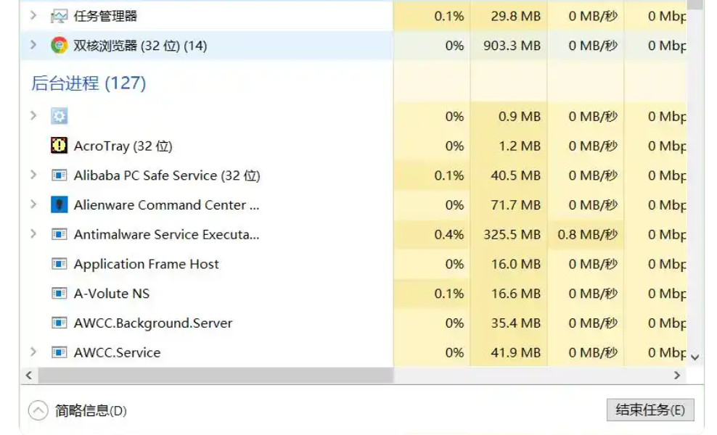The height and width of the screenshot is (435, 717).
Task: Expand the 双核浏览器 (32 位) process group
Action: click(33, 45)
